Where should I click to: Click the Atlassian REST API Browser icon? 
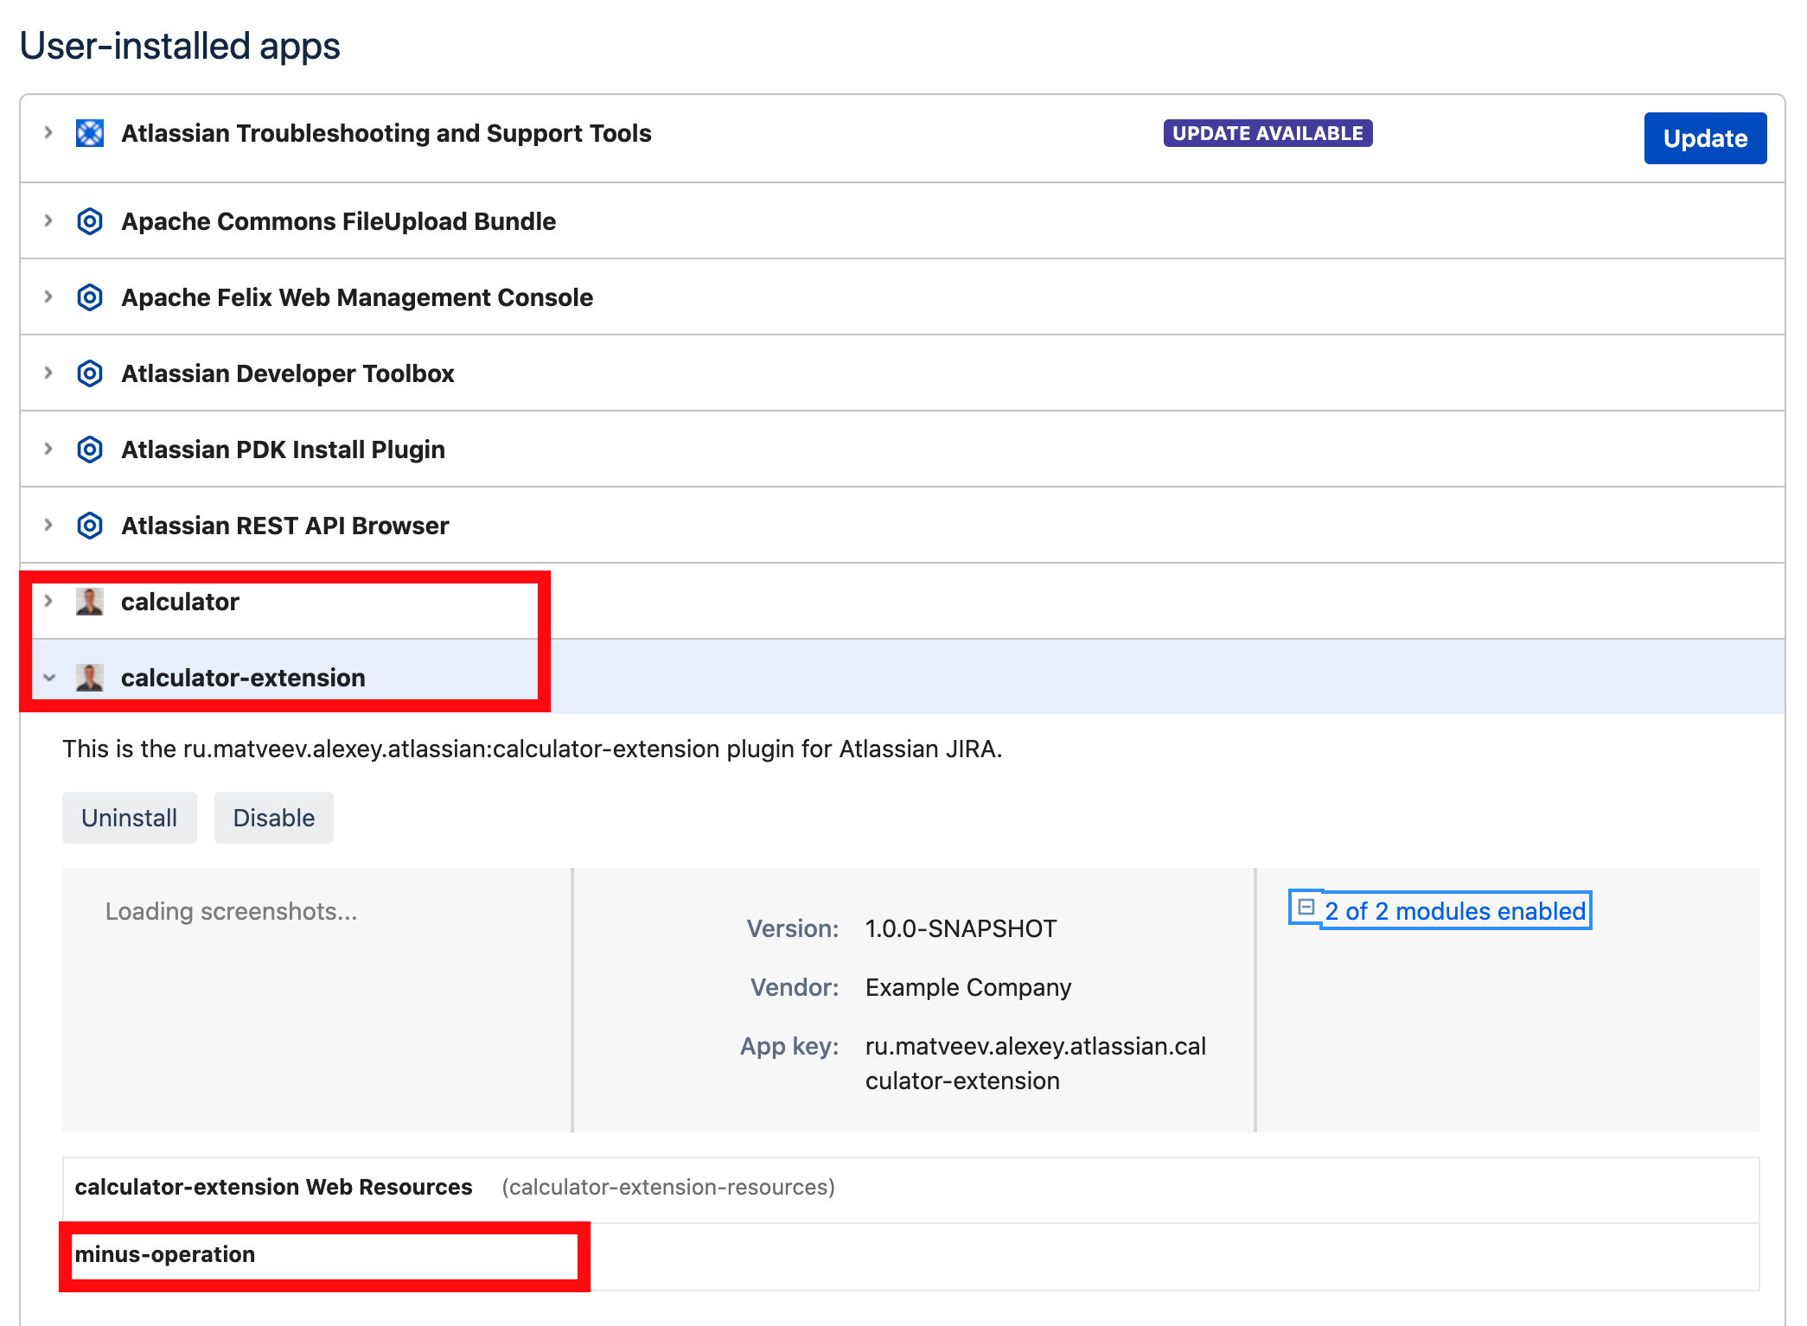pos(90,526)
